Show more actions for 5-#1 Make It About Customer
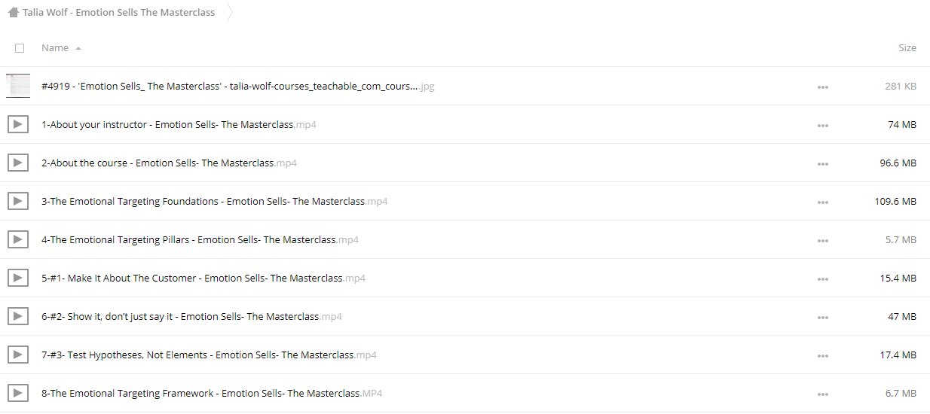The image size is (930, 414). (x=822, y=279)
